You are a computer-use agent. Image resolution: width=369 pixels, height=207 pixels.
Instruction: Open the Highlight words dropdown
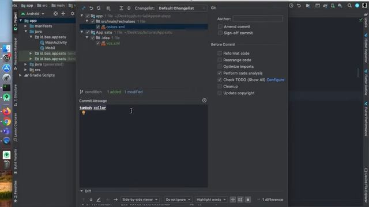tap(211, 200)
